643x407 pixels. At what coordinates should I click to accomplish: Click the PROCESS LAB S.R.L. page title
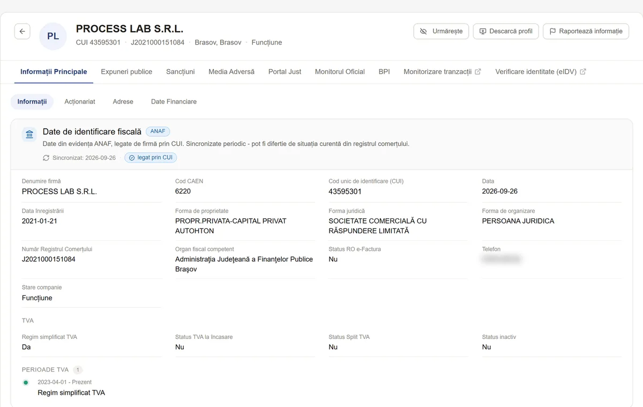pos(130,29)
